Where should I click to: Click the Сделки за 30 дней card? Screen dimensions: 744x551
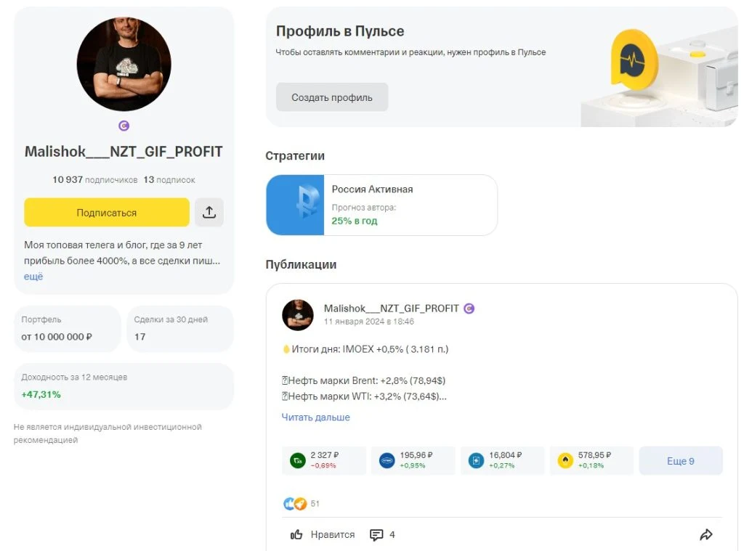tap(180, 329)
